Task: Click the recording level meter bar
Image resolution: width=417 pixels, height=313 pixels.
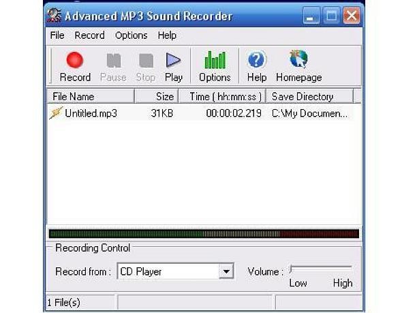Action: tap(204, 234)
